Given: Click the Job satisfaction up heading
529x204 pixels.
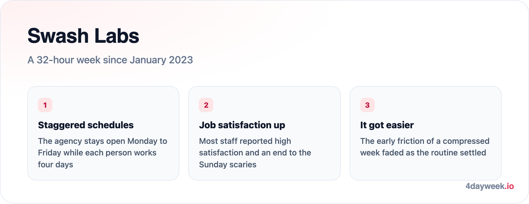Looking at the screenshot, I should click(x=242, y=125).
